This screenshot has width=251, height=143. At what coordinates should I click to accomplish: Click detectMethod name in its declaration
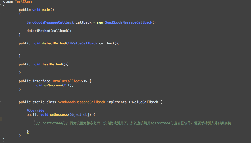(54, 43)
